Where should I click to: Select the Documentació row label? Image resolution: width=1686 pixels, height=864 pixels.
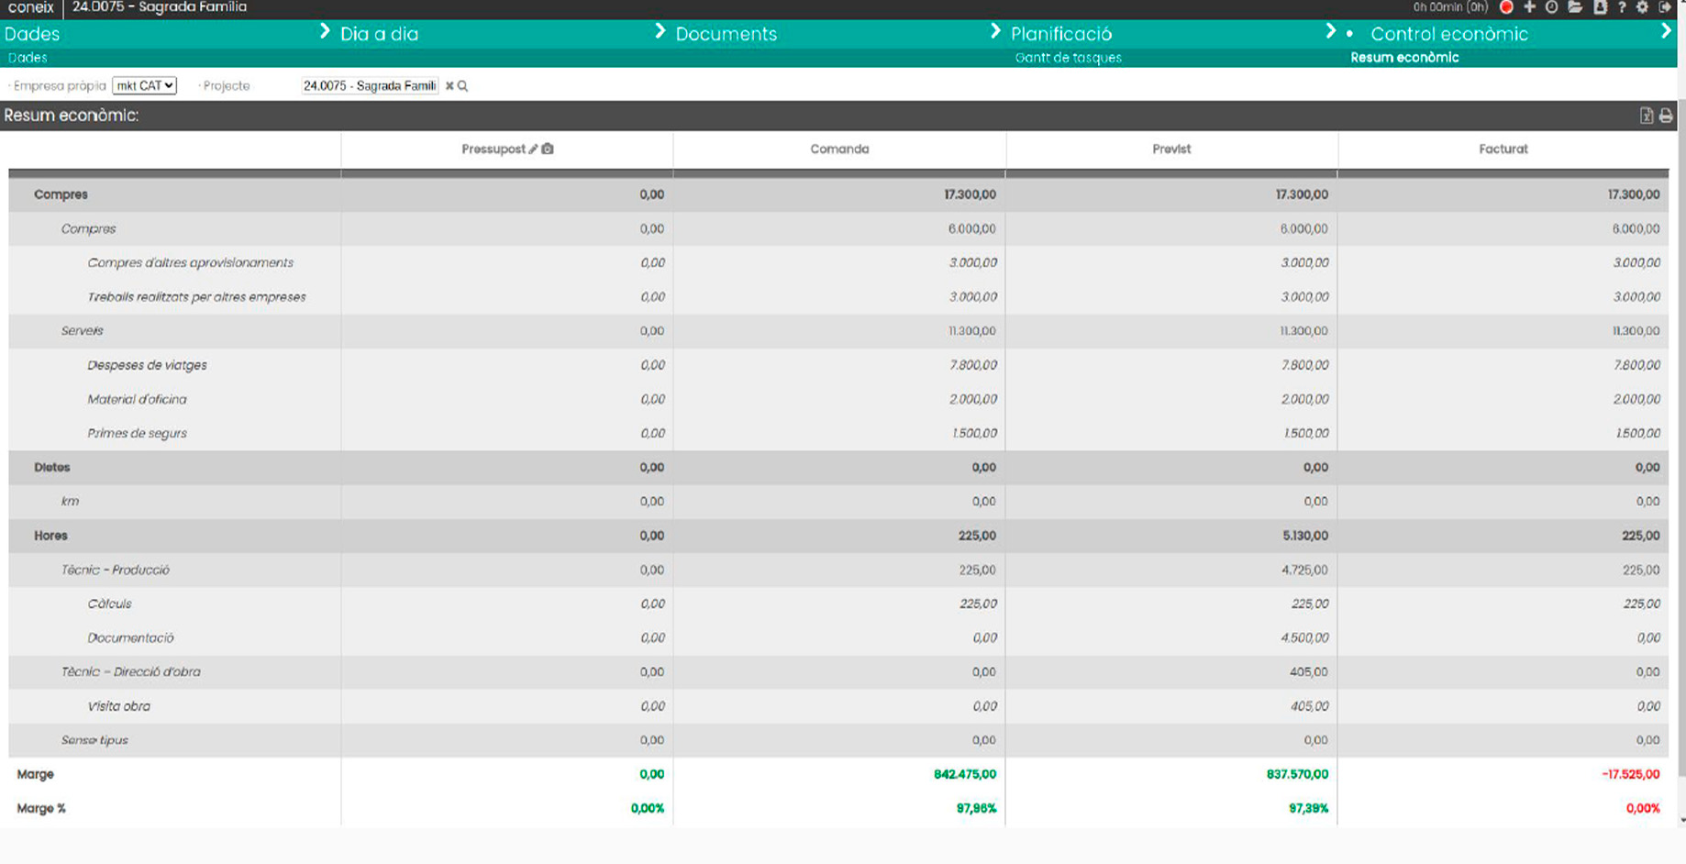pos(130,637)
